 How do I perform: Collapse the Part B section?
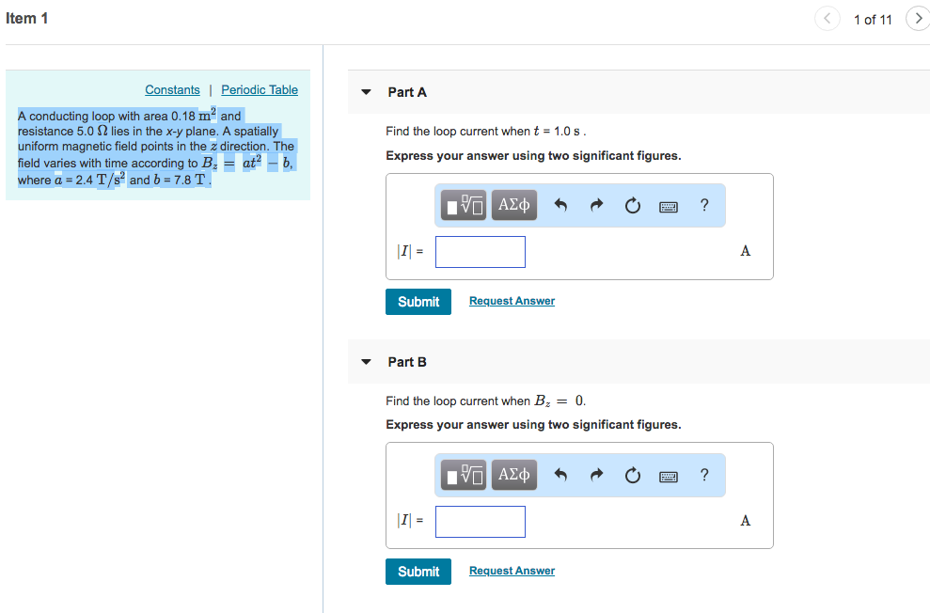click(x=366, y=361)
